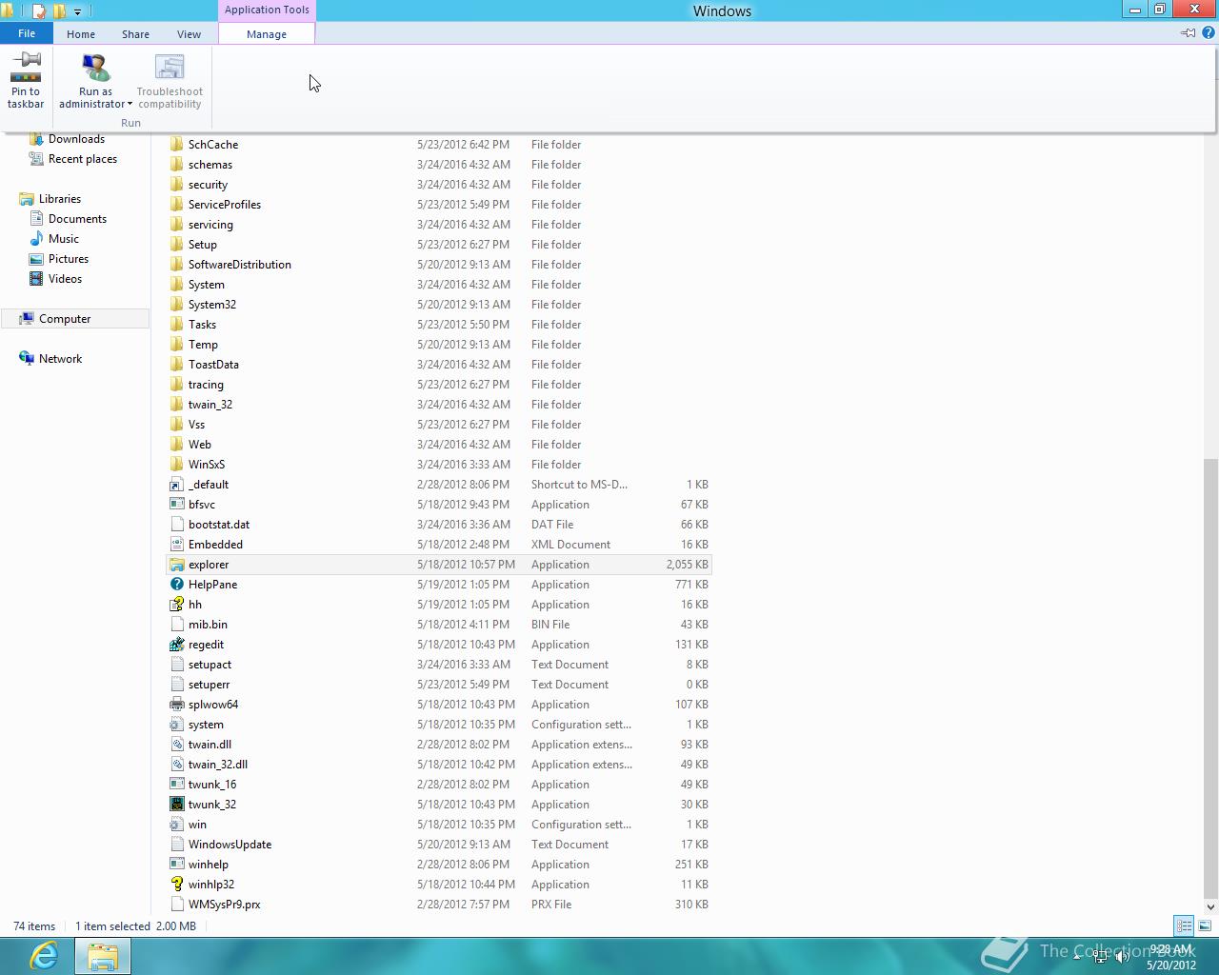This screenshot has width=1219, height=975.
Task: Click the volume icon in system tray
Action: point(1122,956)
